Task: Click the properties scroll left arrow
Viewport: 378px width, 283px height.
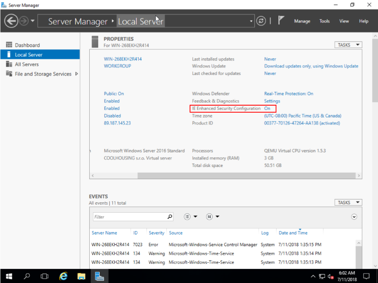Action: (x=93, y=175)
